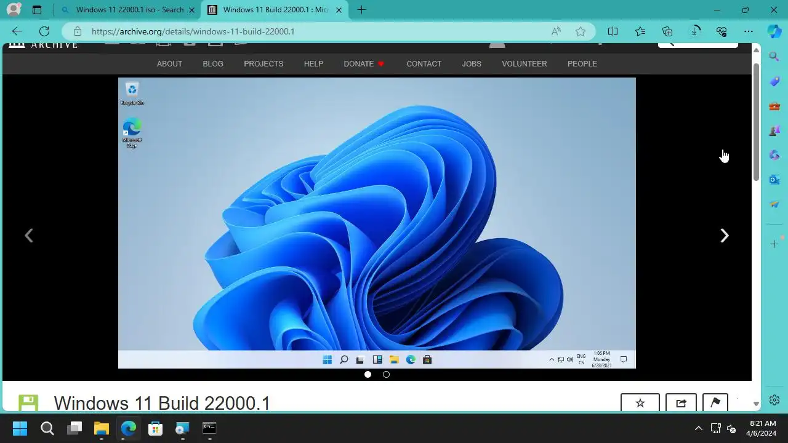Open the Edge profile avatar

[14, 10]
